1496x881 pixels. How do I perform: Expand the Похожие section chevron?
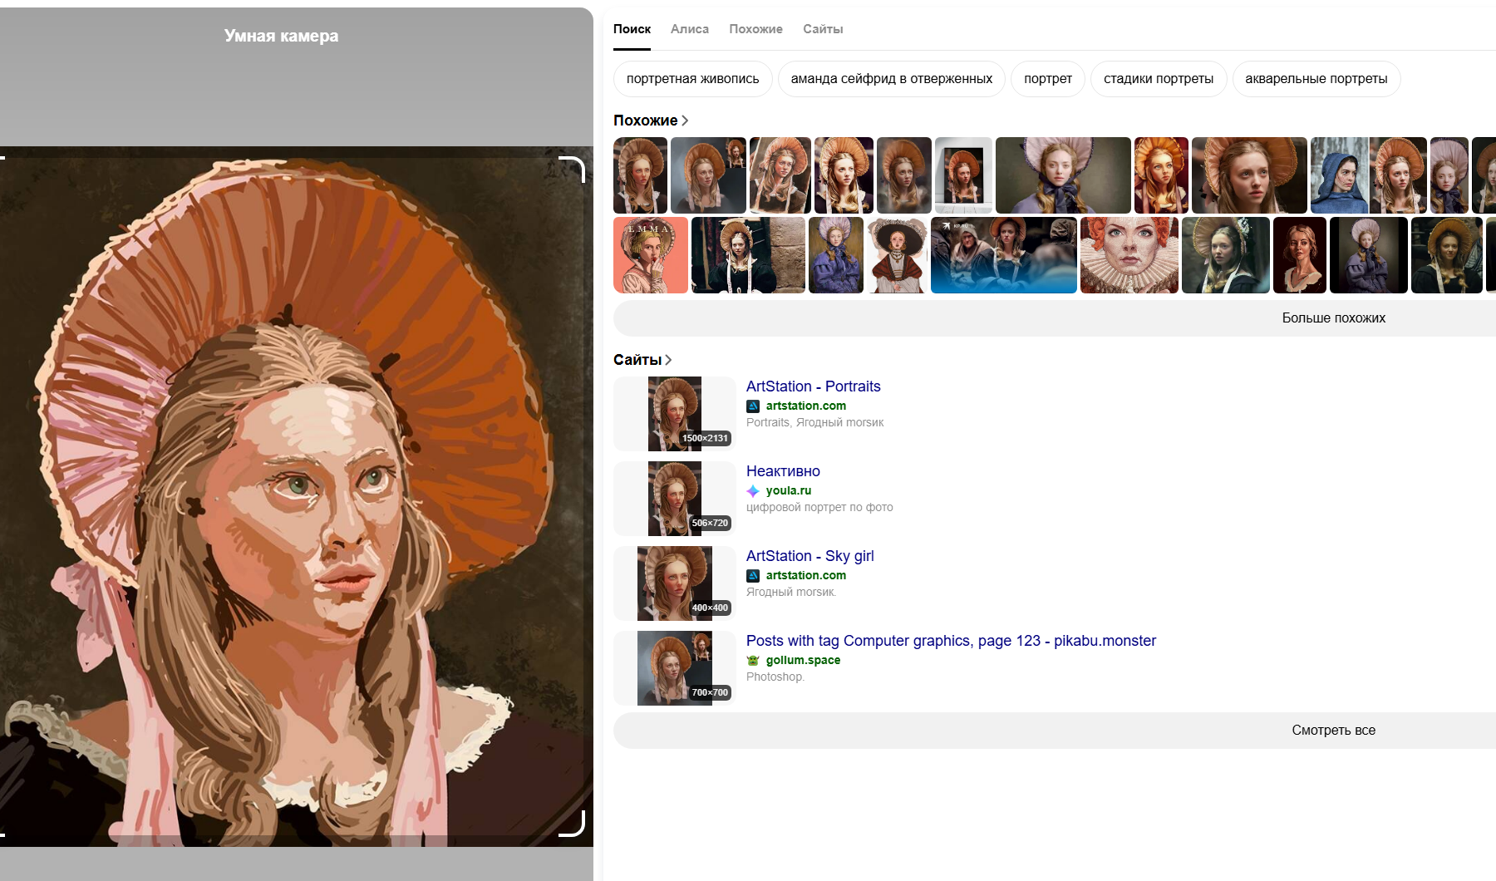click(x=685, y=121)
